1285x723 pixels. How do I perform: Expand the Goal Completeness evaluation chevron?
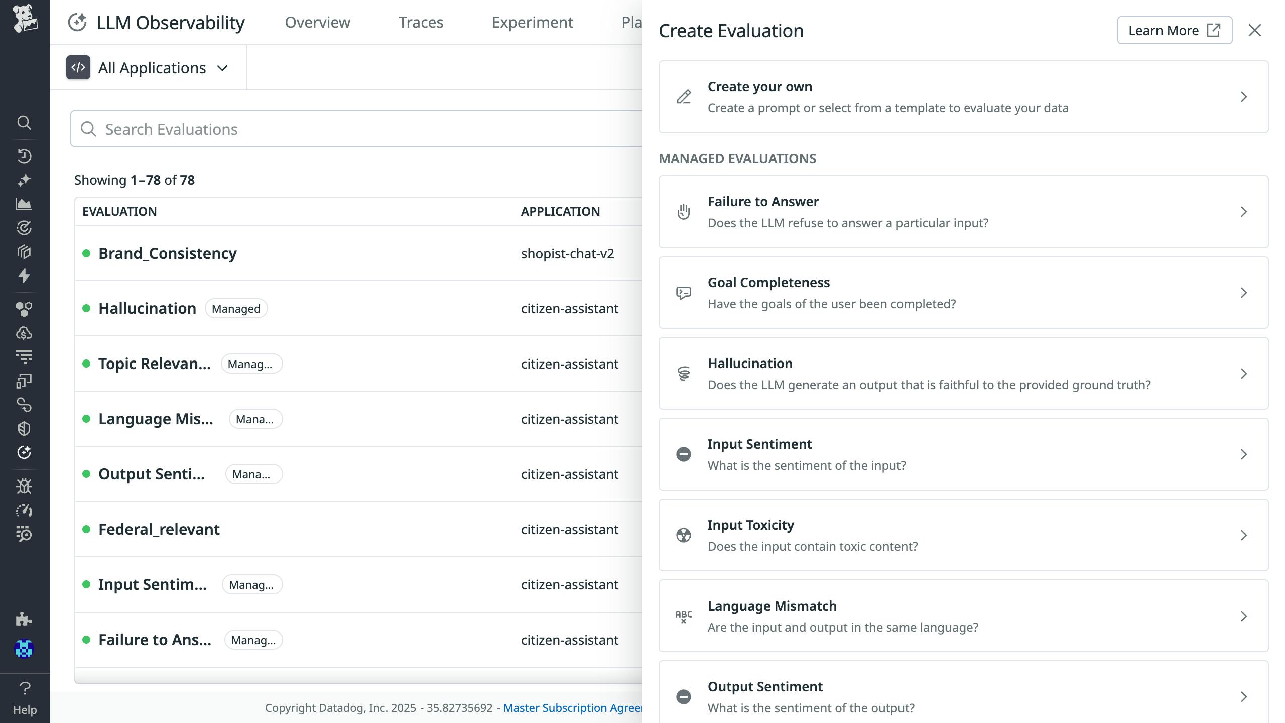(x=1243, y=293)
